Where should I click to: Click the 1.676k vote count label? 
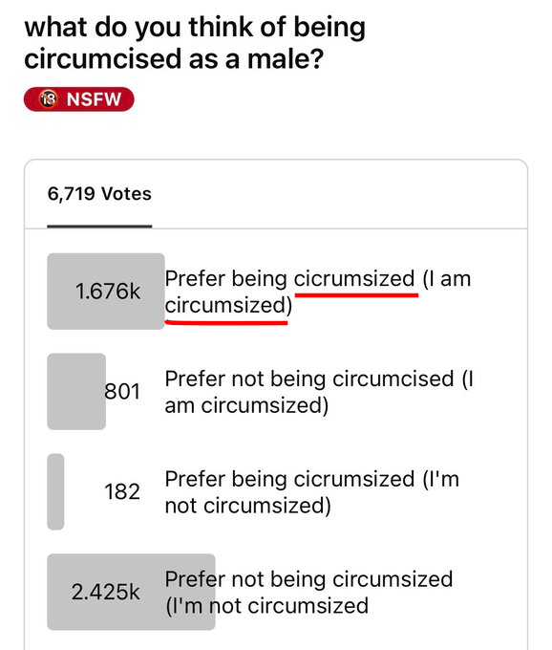(x=108, y=291)
